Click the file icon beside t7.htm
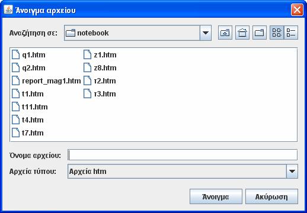The image size is (307, 213). (x=15, y=133)
